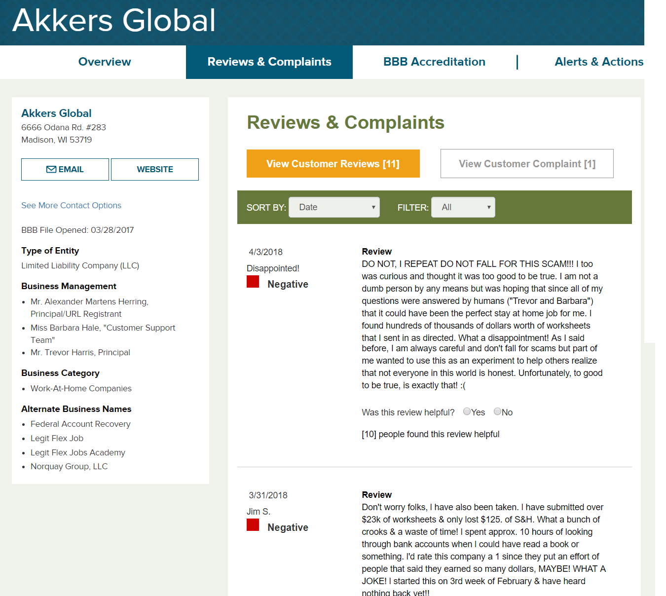Click the Legit Flex Jobs Academy name
The width and height of the screenshot is (666, 596).
(78, 452)
